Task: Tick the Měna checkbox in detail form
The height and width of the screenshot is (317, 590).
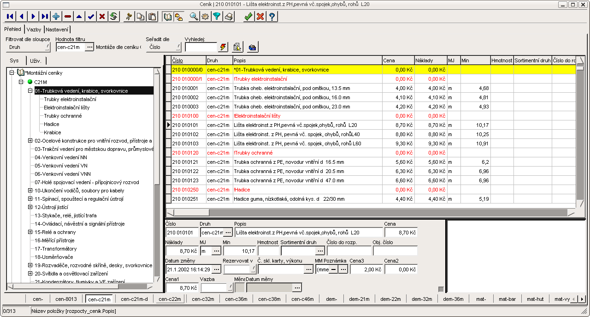Action: pyautogui.click(x=239, y=287)
